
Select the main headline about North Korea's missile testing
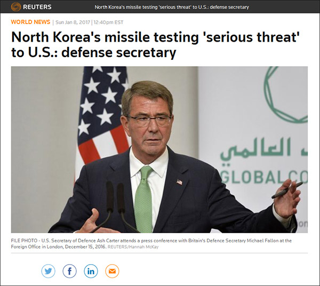tap(155, 45)
